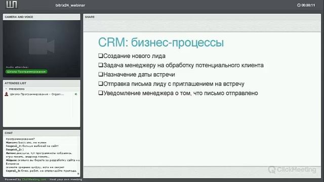
Task: Click the bullet box before 'Отправка письма лиду'
Action: [x=100, y=83]
